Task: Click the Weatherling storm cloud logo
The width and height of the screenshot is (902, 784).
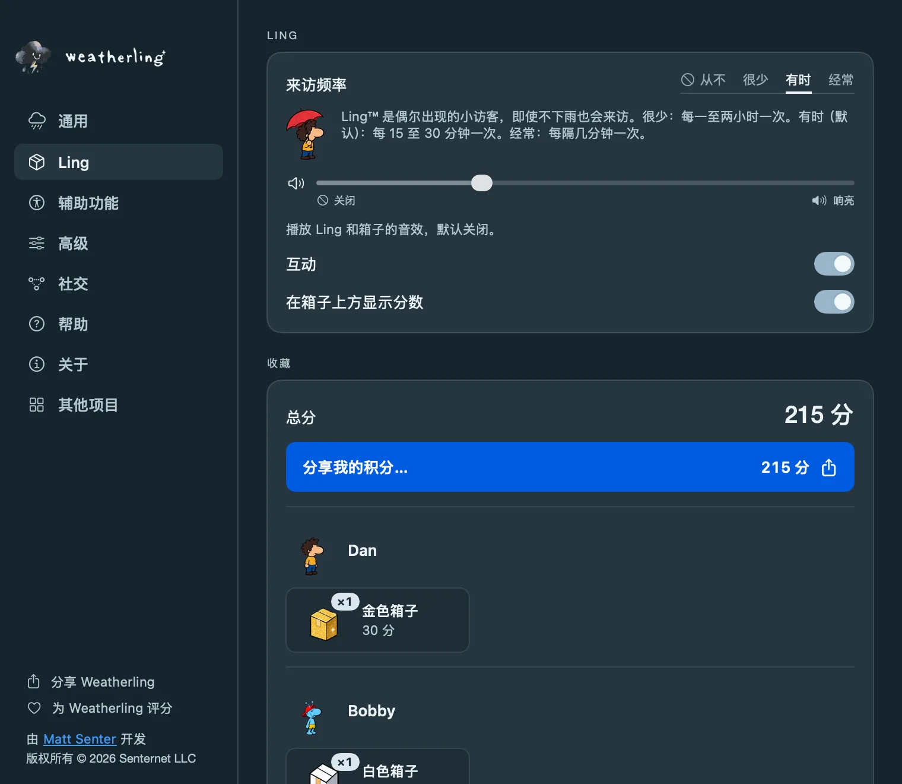Action: pos(33,57)
